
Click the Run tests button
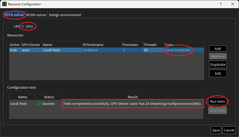point(218,102)
